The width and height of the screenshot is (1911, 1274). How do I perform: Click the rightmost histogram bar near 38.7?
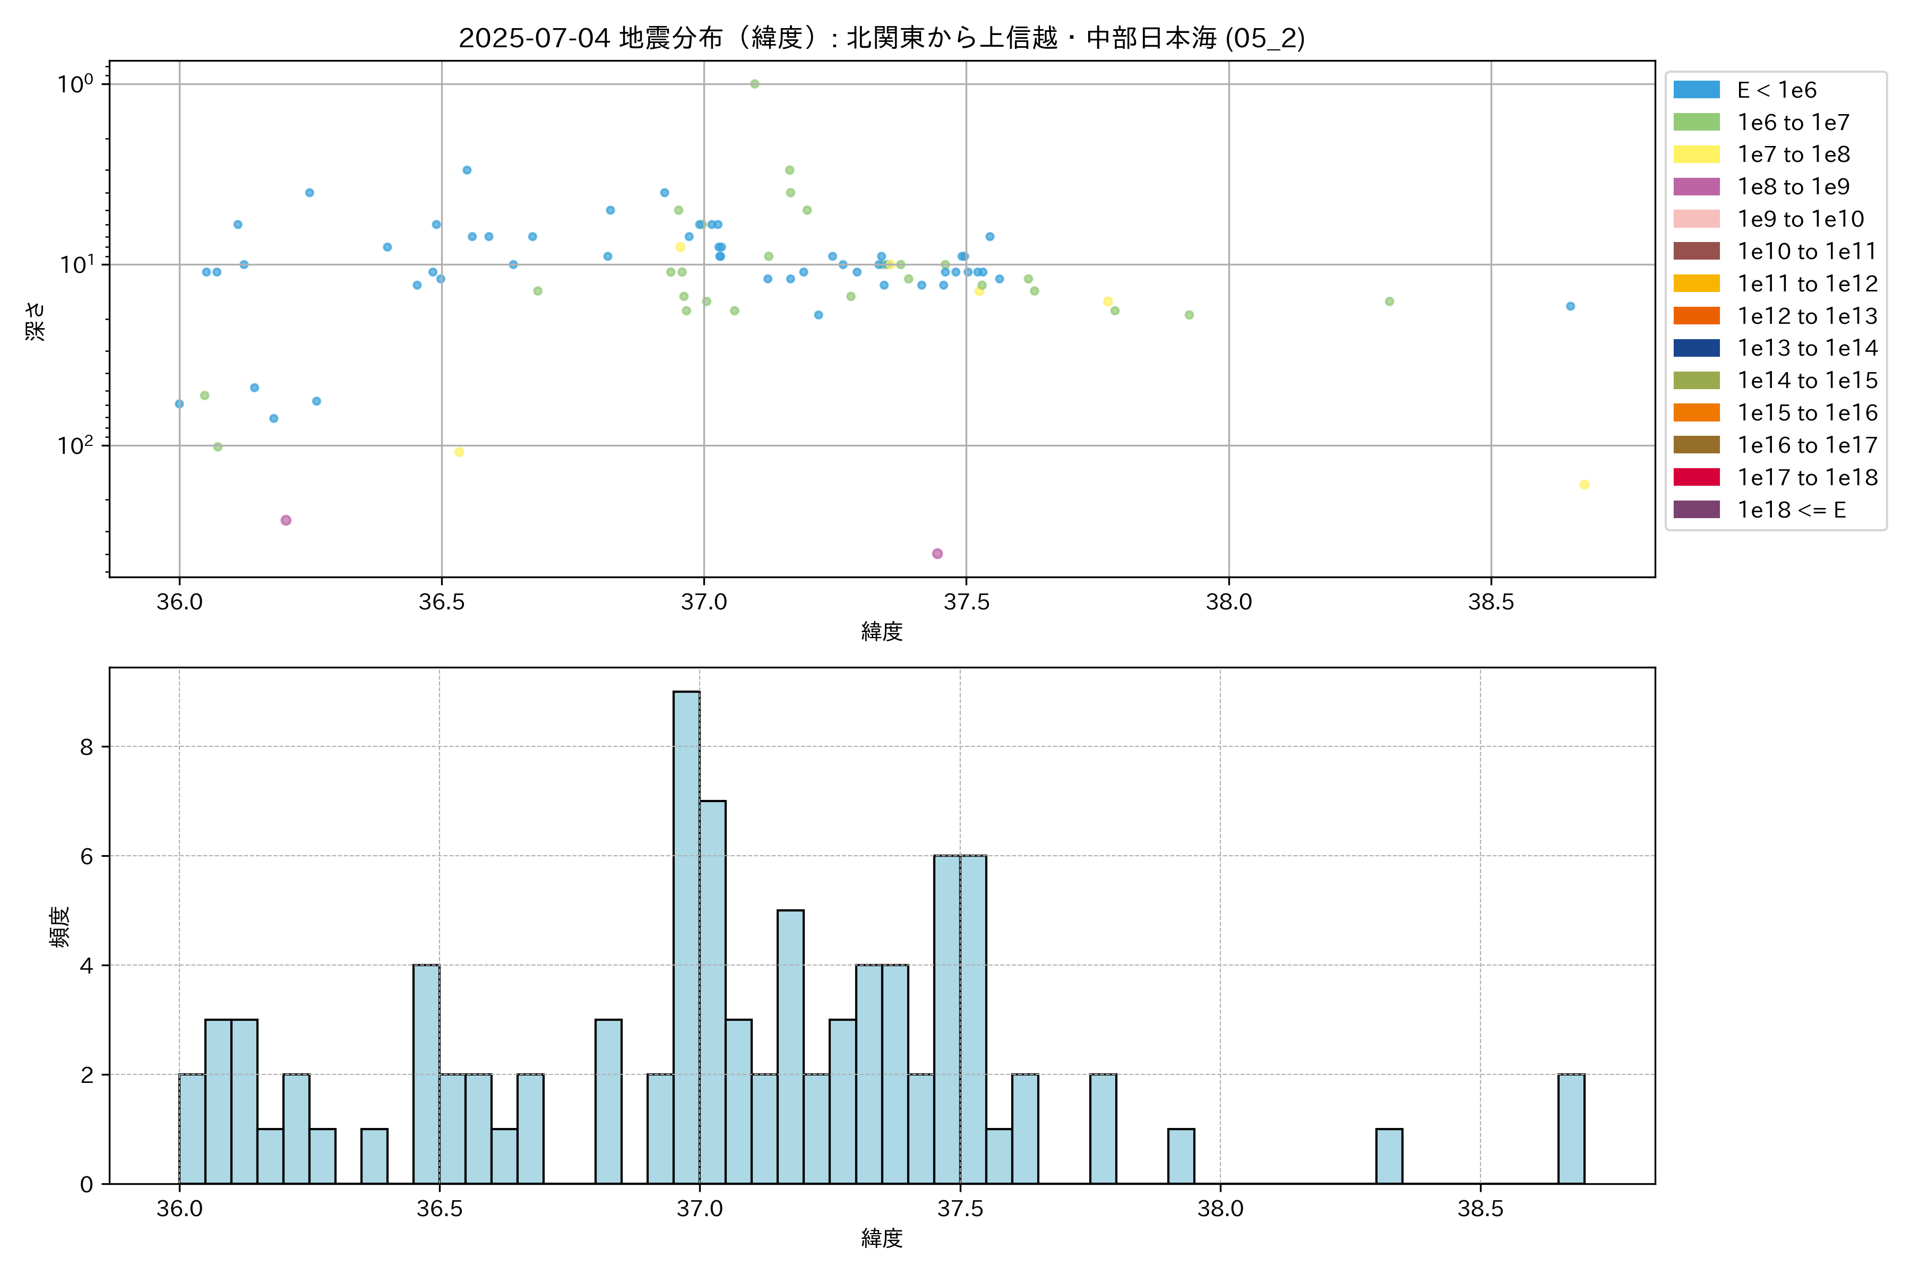[1571, 1129]
